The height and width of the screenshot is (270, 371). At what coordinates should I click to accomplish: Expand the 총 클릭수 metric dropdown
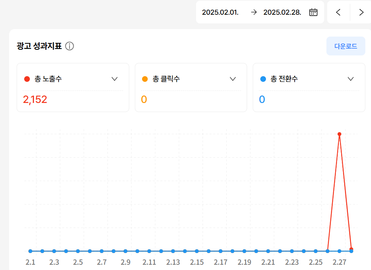233,79
